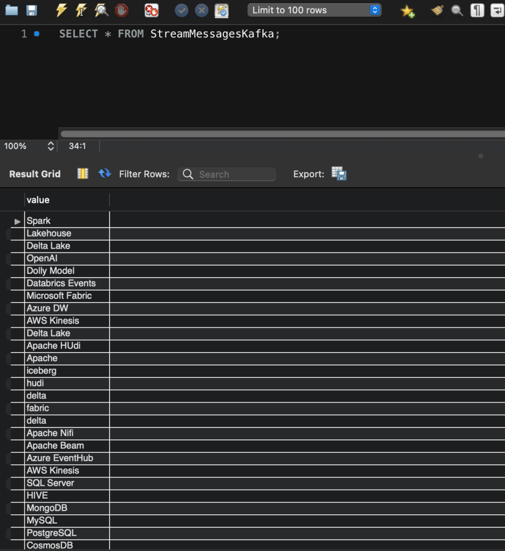Save the script with the floppy disk icon
The width and height of the screenshot is (505, 551).
click(31, 10)
